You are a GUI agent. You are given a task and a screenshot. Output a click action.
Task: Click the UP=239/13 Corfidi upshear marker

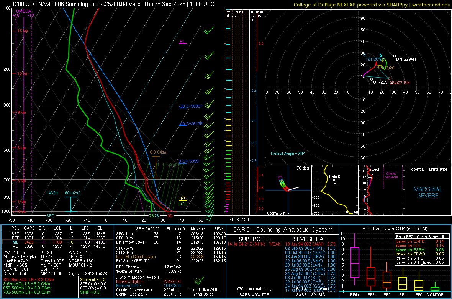pos(372,79)
